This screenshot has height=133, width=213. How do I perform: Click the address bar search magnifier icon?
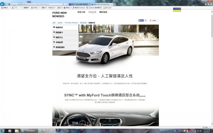63,4
